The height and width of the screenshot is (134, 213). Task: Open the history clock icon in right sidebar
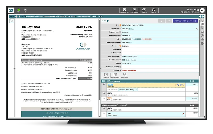click(202, 40)
